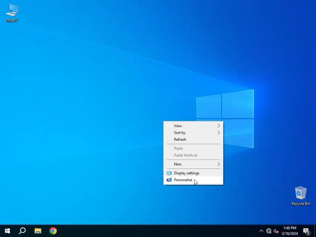This screenshot has width=316, height=237.
Task: Click Show desktop sliver at taskbar end
Action: 315,231
